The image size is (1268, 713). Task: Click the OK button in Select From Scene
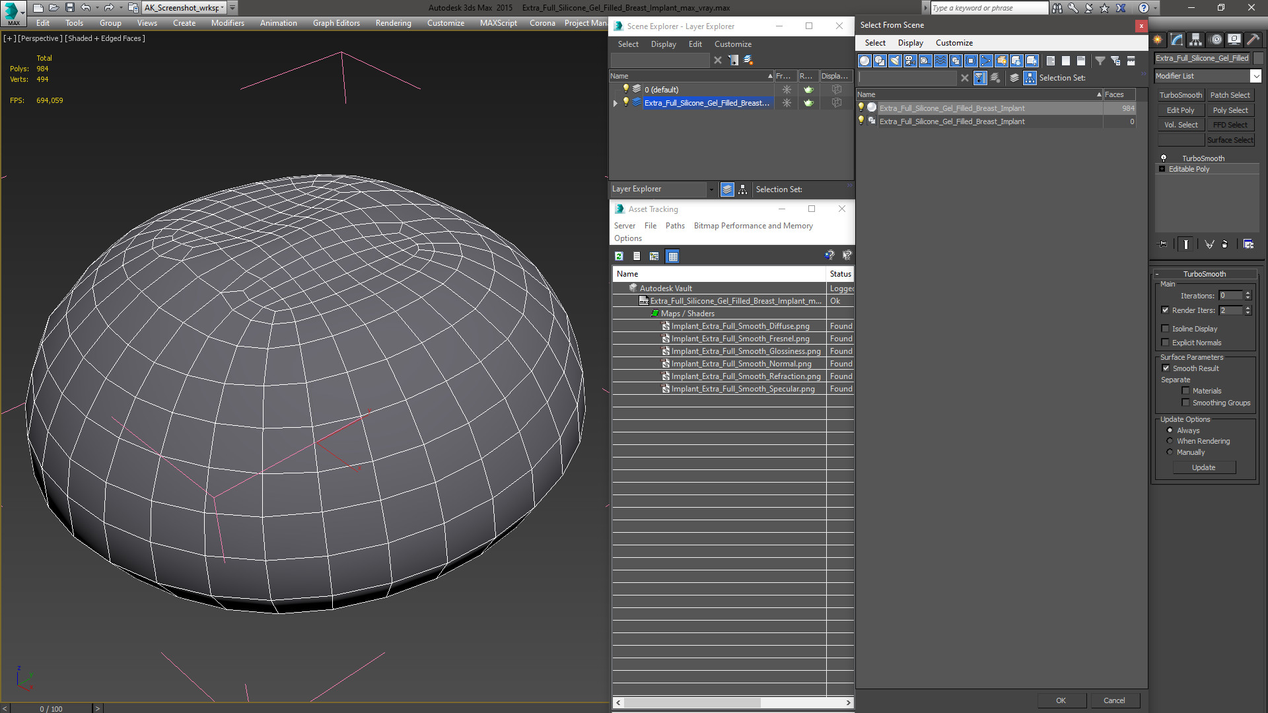1061,700
